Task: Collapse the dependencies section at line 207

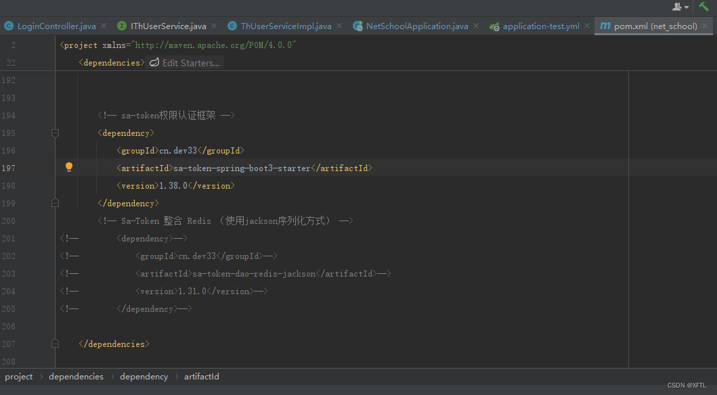Action: pos(55,344)
